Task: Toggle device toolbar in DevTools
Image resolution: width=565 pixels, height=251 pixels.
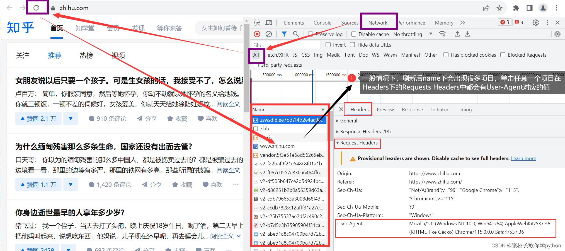Action: click(x=269, y=23)
